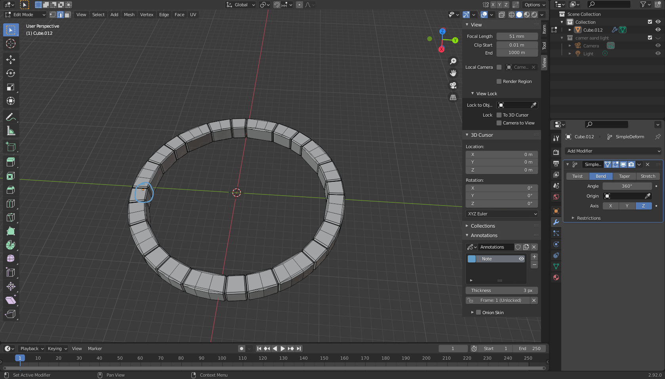
Task: Open Material properties tab icon
Action: 556,277
